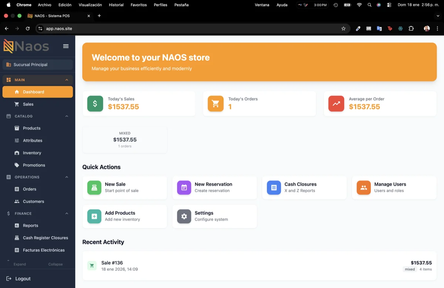This screenshot has height=288, width=444.
Task: Select Customers under Operations
Action: (33, 201)
